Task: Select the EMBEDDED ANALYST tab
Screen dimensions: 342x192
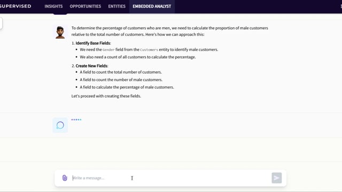Action: point(152,6)
